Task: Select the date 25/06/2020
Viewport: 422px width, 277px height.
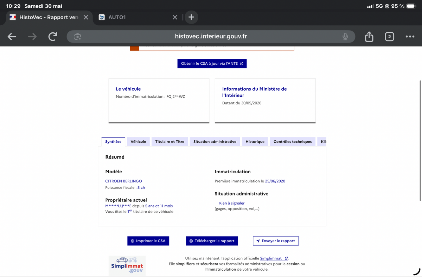Action: pyautogui.click(x=275, y=181)
